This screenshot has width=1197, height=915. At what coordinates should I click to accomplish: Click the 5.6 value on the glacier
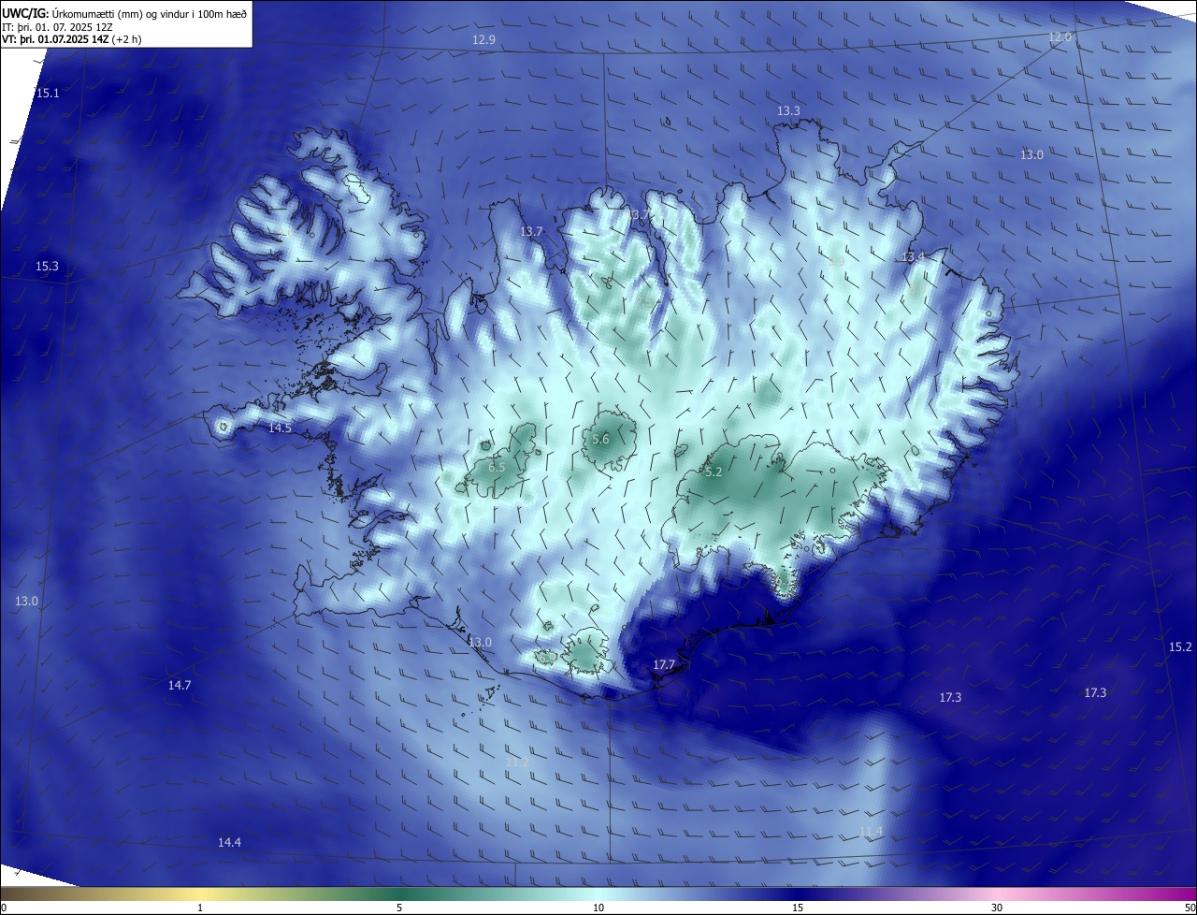pos(600,440)
